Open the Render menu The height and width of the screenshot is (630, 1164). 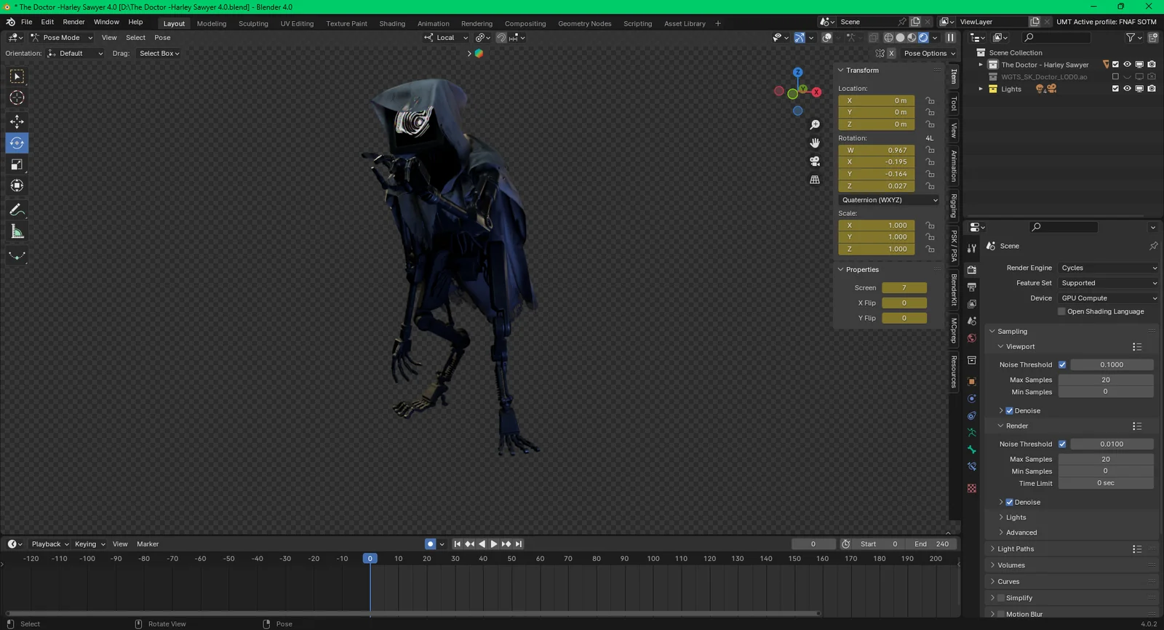[x=73, y=22]
